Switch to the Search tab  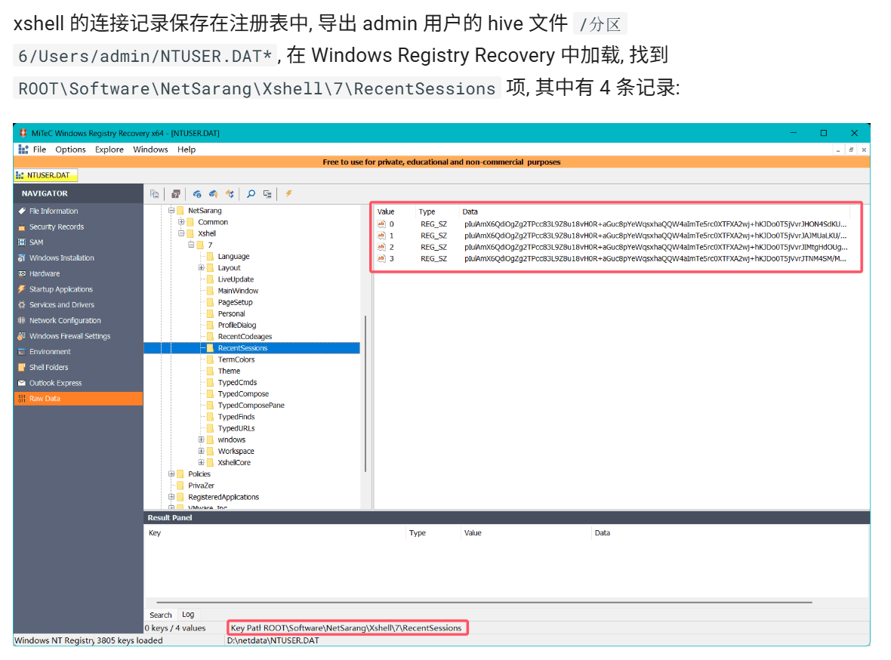160,615
